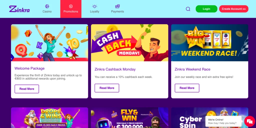The width and height of the screenshot is (256, 128).
Task: Read More about Zinkra Weekend Race
Action: pyautogui.click(x=187, y=88)
